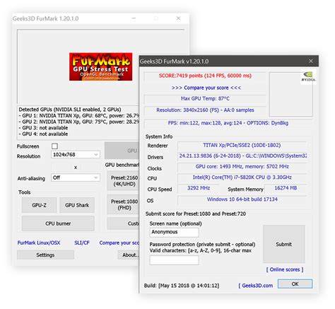Open the FurMark Settings button
The width and height of the screenshot is (335, 309).
pos(45,255)
